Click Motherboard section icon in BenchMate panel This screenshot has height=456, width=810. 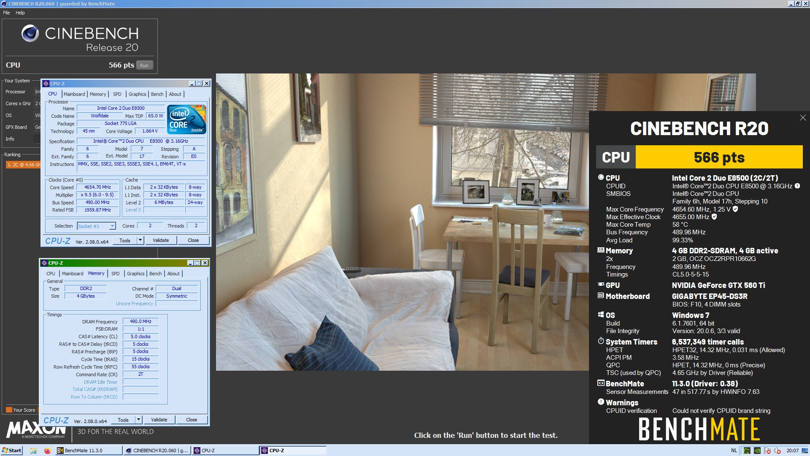coord(601,296)
